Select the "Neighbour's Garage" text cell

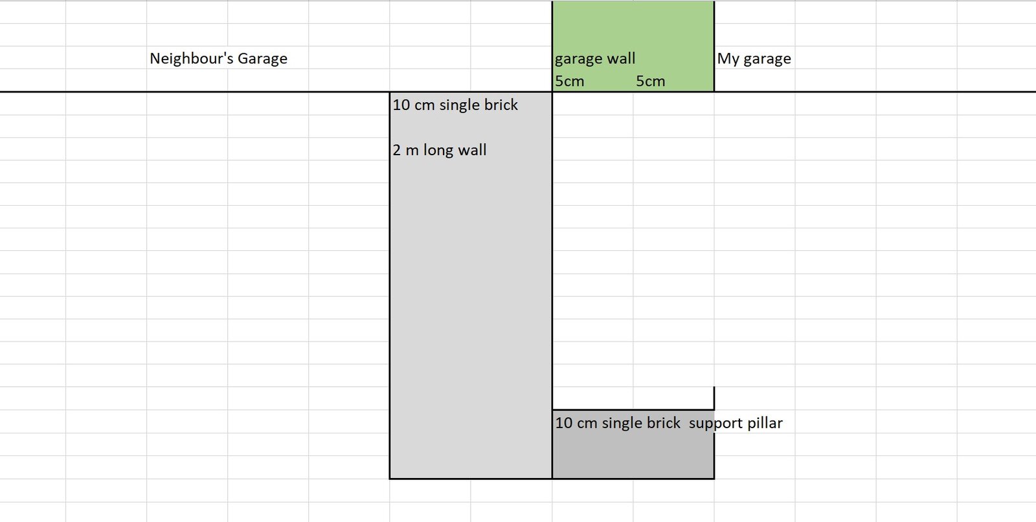click(218, 58)
